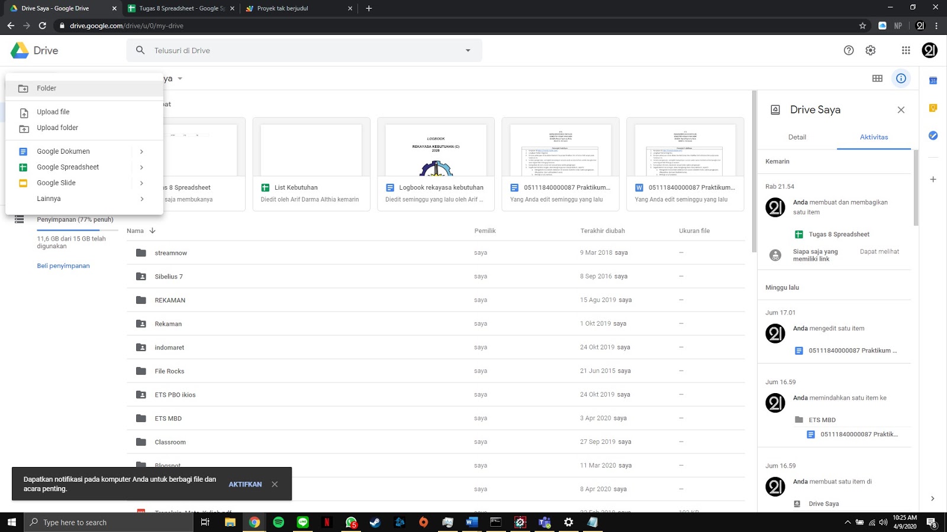Image resolution: width=947 pixels, height=532 pixels.
Task: Toggle grid view layout for files
Action: coord(877,78)
